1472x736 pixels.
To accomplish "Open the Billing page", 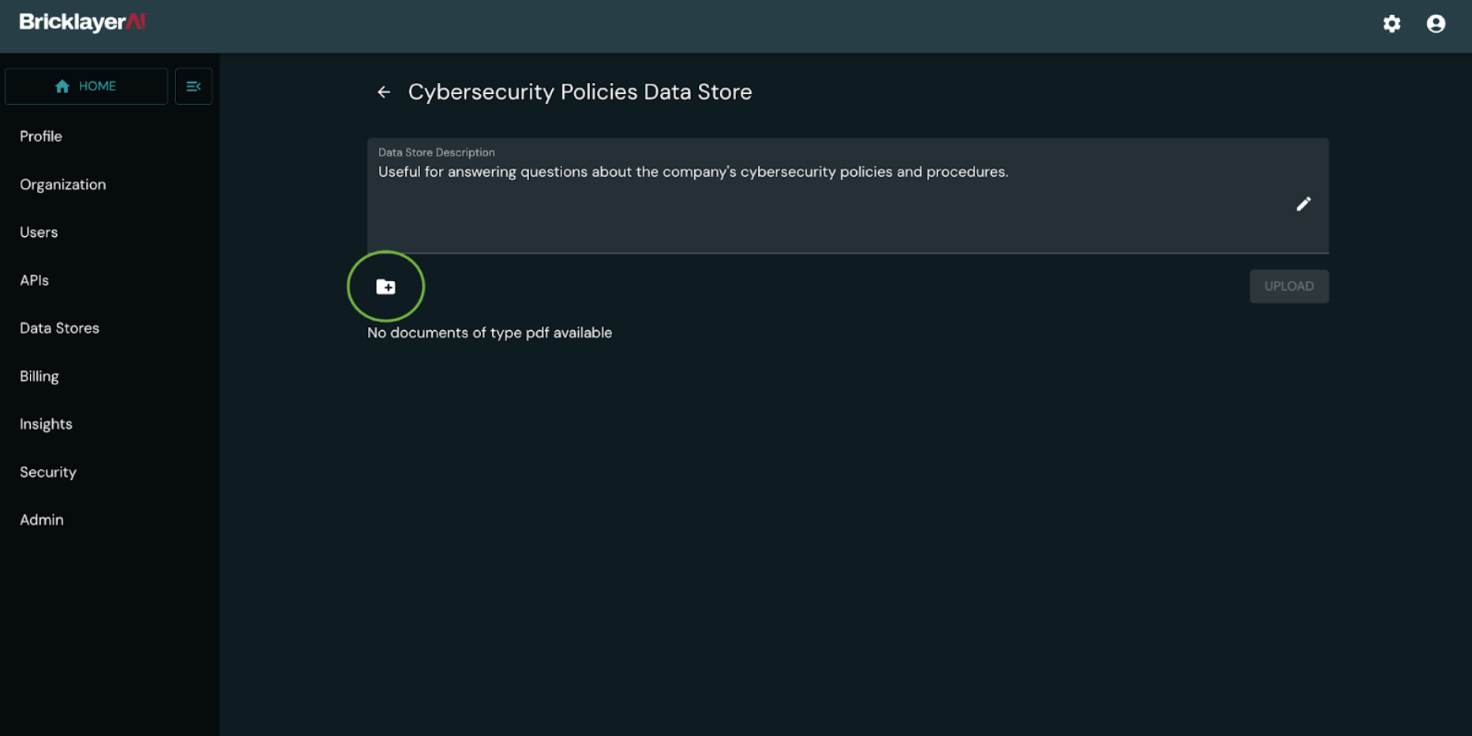I will pyautogui.click(x=39, y=376).
